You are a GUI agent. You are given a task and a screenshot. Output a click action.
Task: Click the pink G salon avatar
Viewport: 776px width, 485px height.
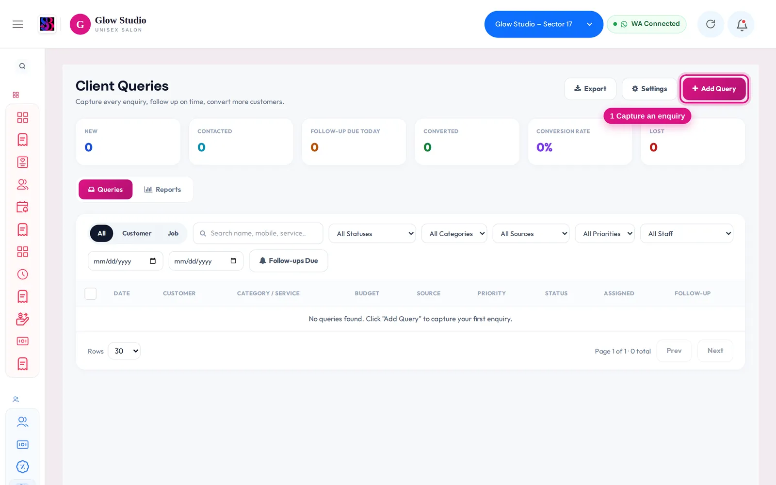80,24
